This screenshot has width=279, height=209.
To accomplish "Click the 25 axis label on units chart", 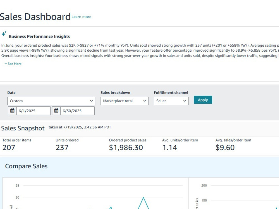I will point(17,185).
